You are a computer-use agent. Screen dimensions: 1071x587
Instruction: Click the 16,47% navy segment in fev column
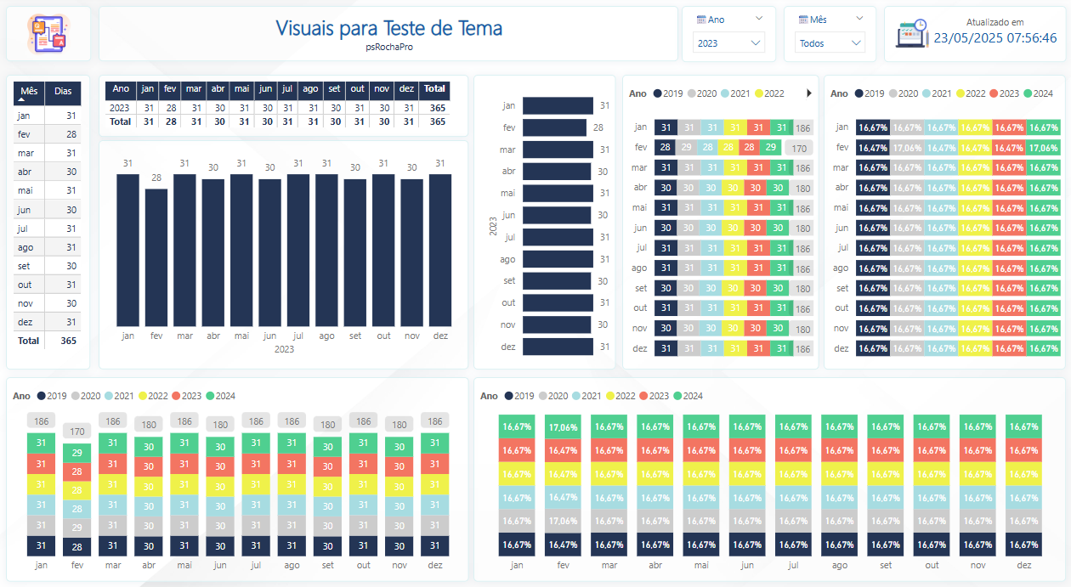[563, 545]
